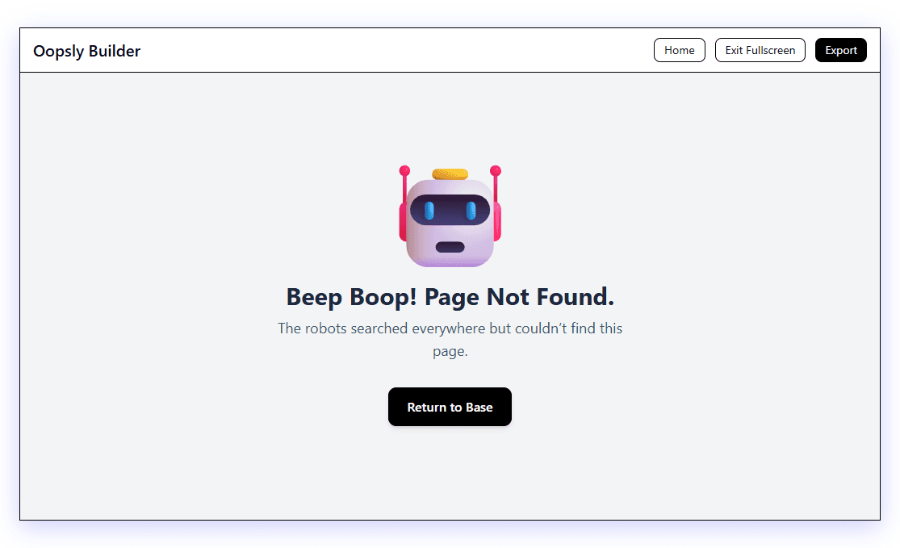Image resolution: width=900 pixels, height=548 pixels.
Task: Go to Home in the header
Action: coord(680,51)
